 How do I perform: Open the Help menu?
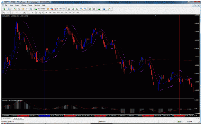point(44,5)
